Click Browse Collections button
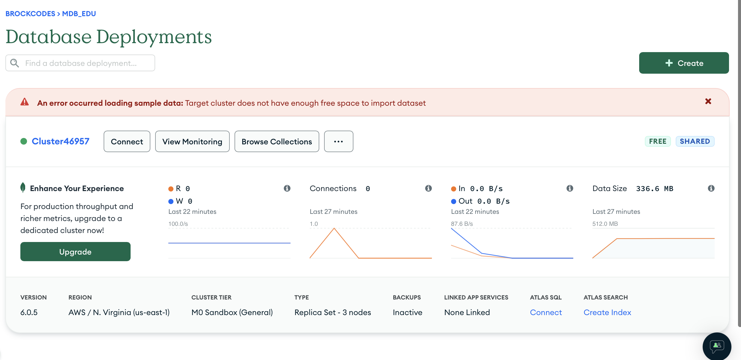Image resolution: width=741 pixels, height=360 pixels. tap(277, 141)
